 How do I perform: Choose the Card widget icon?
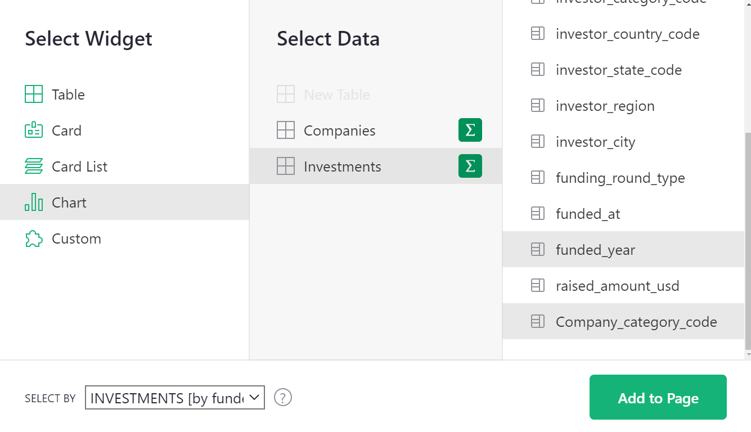(34, 130)
